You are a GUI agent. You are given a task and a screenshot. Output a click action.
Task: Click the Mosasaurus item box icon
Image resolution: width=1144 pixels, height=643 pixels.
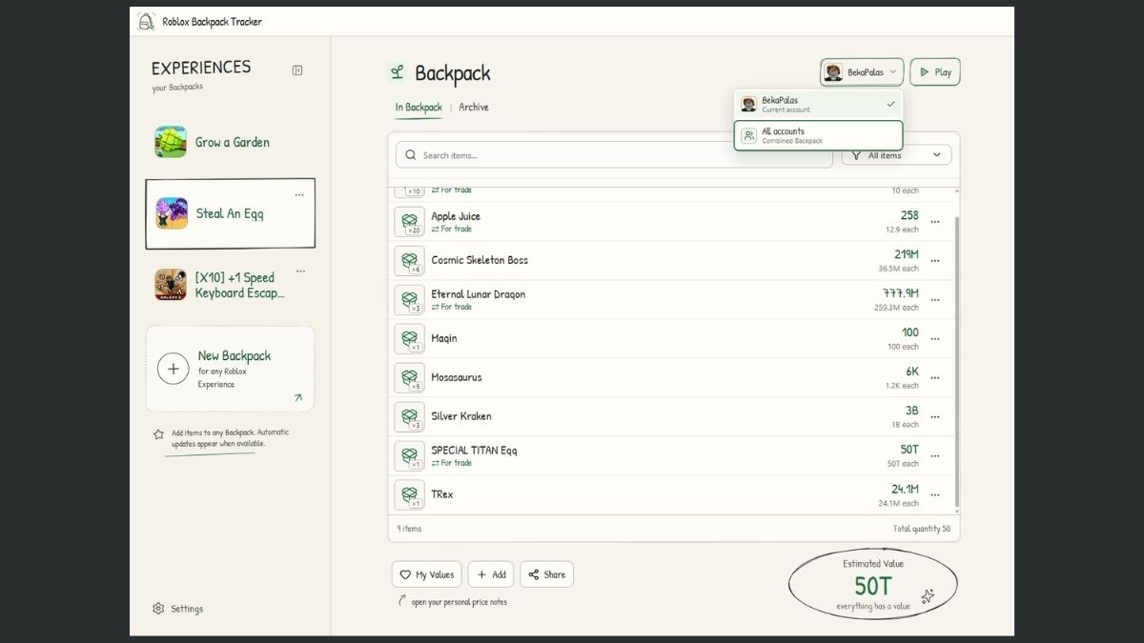(x=410, y=378)
